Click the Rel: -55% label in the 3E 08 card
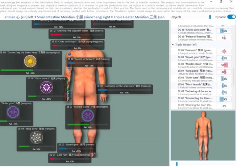237x167 pixels. pyautogui.click(x=30, y=73)
